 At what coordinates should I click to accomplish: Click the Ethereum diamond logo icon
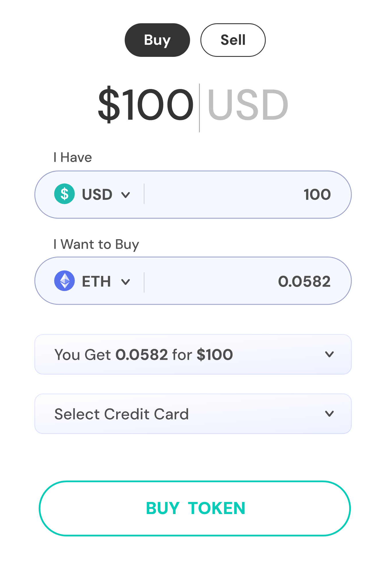[x=65, y=281]
